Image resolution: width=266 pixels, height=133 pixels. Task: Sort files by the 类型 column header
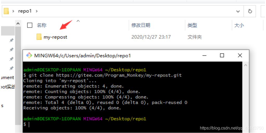(192, 25)
